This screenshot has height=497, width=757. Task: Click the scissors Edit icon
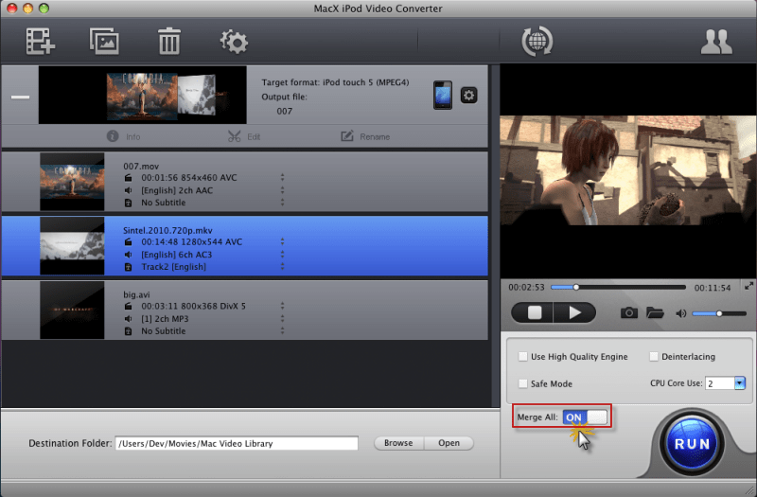[234, 136]
